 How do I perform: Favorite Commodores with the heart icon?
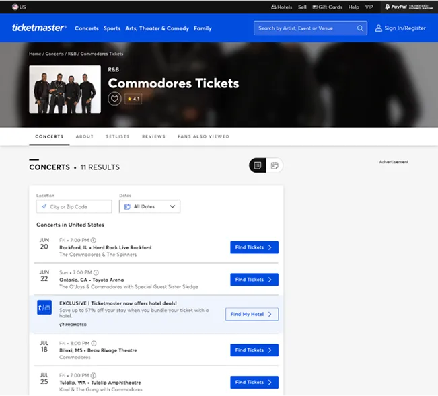[x=114, y=99]
